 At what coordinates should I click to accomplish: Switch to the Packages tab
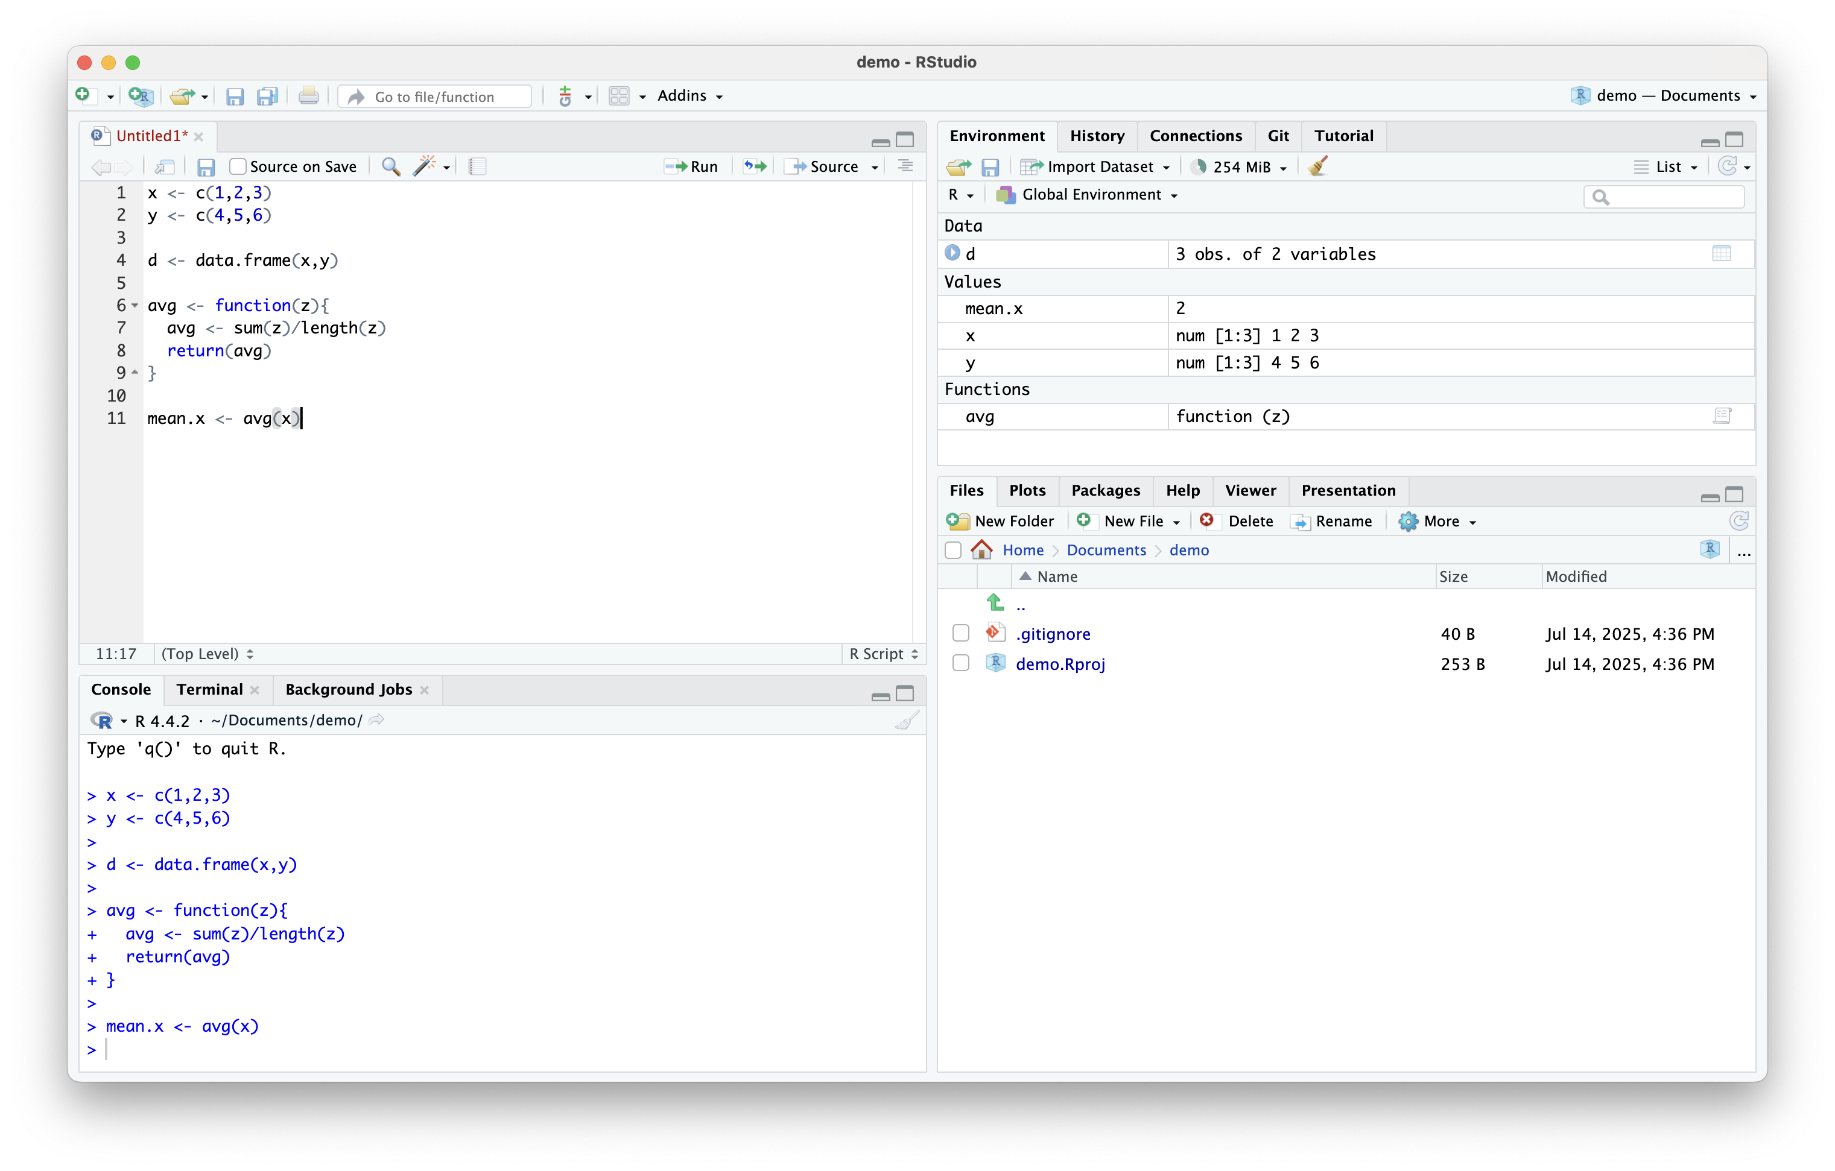(1105, 490)
